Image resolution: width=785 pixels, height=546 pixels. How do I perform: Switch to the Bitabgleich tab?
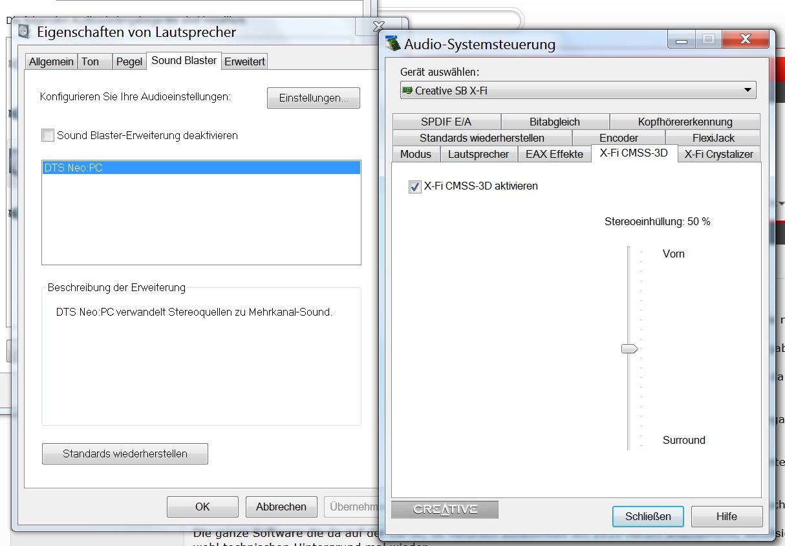pyautogui.click(x=555, y=122)
